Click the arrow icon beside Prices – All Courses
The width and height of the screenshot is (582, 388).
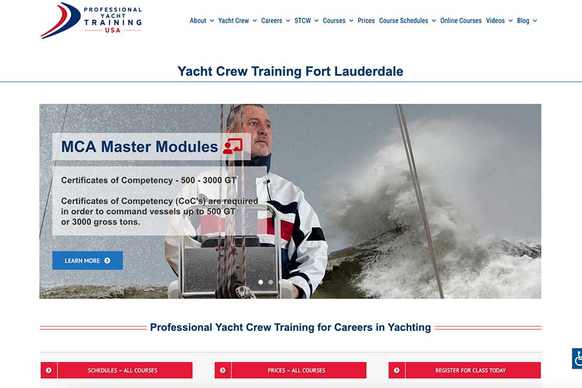(222, 371)
